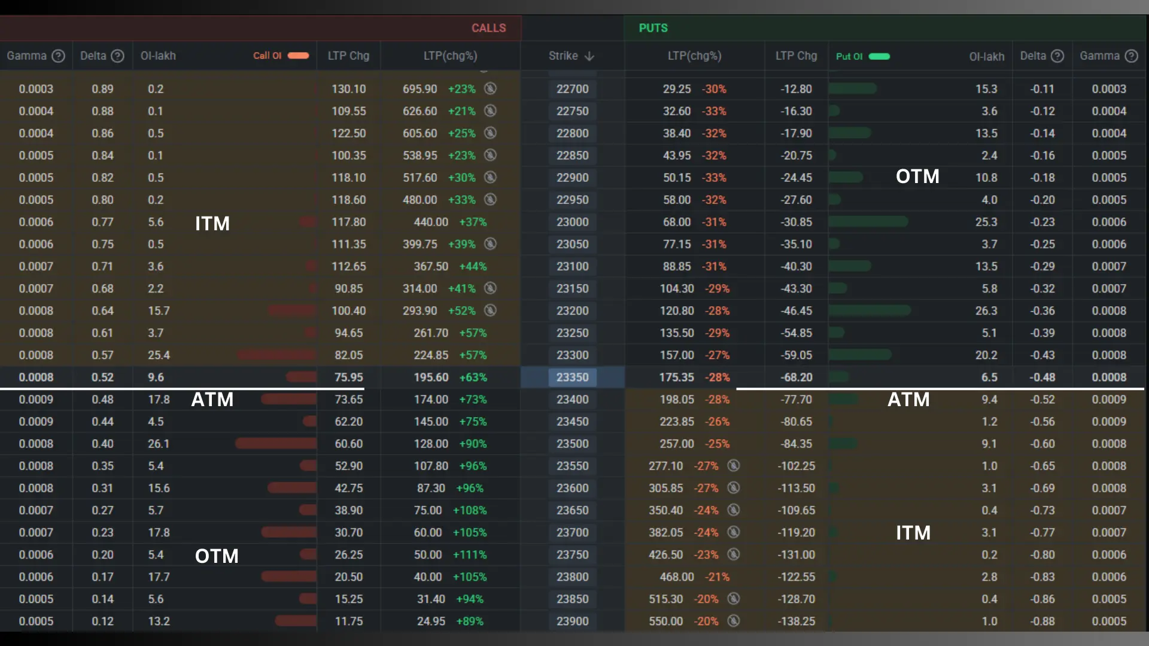Click the put LTP change -68.20
The width and height of the screenshot is (1149, 646).
[x=797, y=377]
